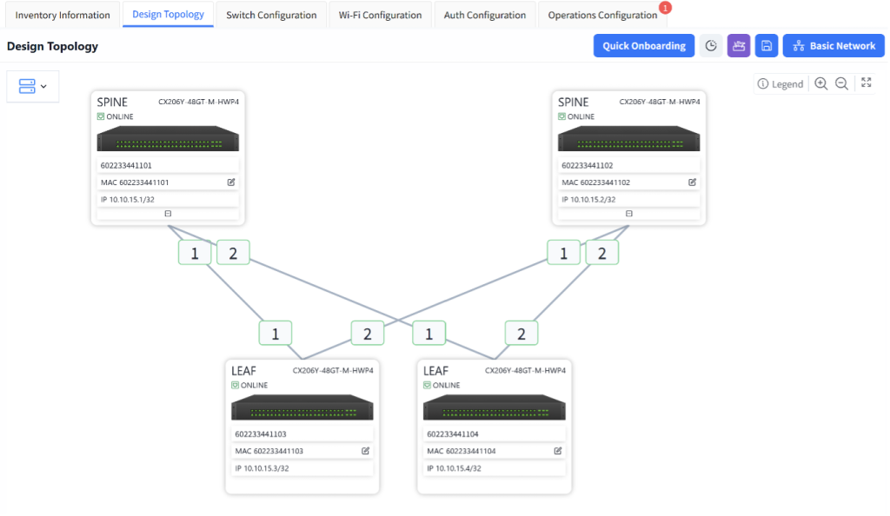Open the Auth Configuration tab
The image size is (890, 516).
coord(485,16)
